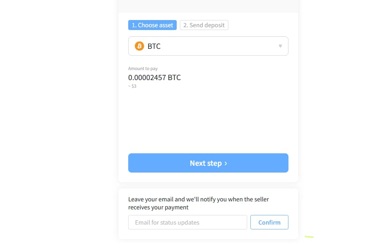Image resolution: width=373 pixels, height=243 pixels.
Task: Click the small green dash mark
Action: click(x=309, y=237)
